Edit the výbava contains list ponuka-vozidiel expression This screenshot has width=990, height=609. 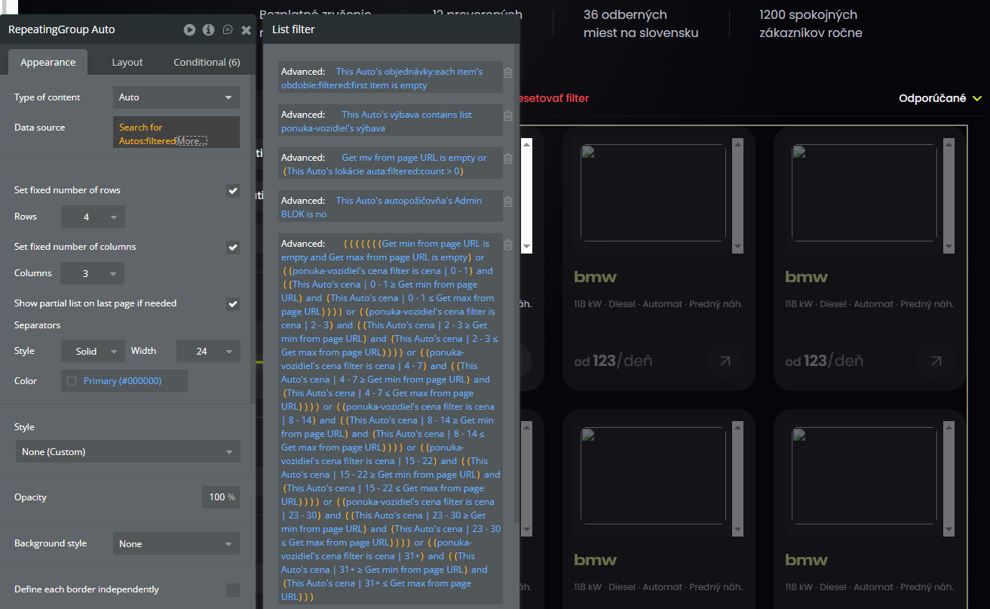[x=390, y=121]
